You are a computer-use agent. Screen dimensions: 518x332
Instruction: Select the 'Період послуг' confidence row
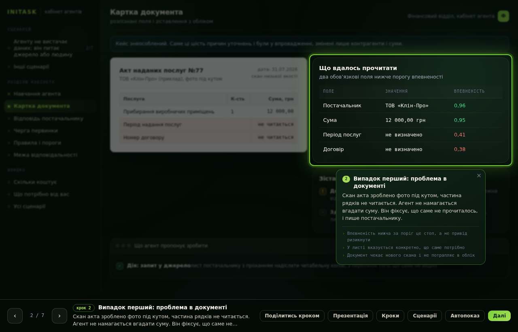(x=410, y=135)
